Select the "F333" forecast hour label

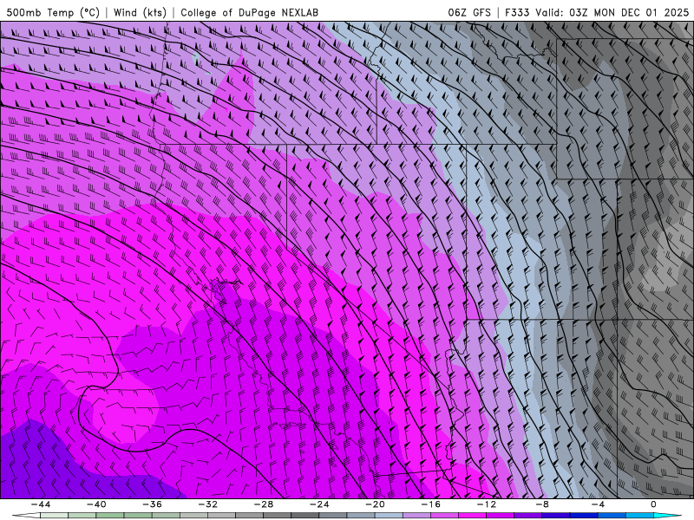point(517,12)
